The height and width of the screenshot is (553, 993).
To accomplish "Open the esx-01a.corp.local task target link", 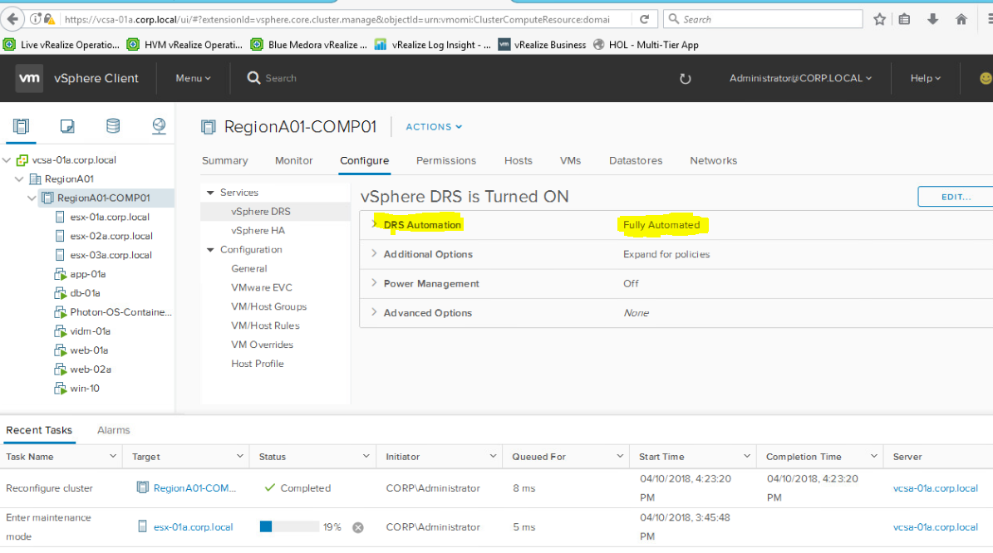I will 193,527.
